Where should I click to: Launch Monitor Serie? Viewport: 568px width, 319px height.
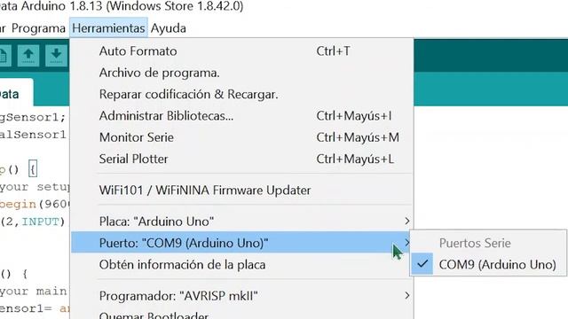tap(242, 137)
